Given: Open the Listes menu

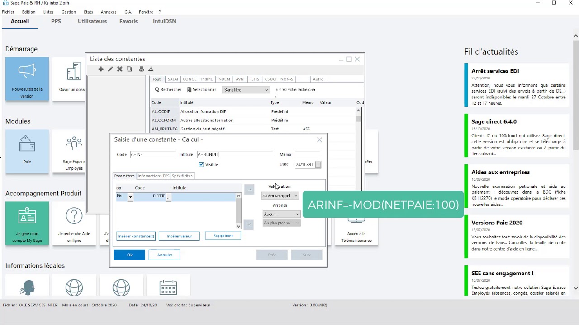Looking at the screenshot, I should pos(48,12).
